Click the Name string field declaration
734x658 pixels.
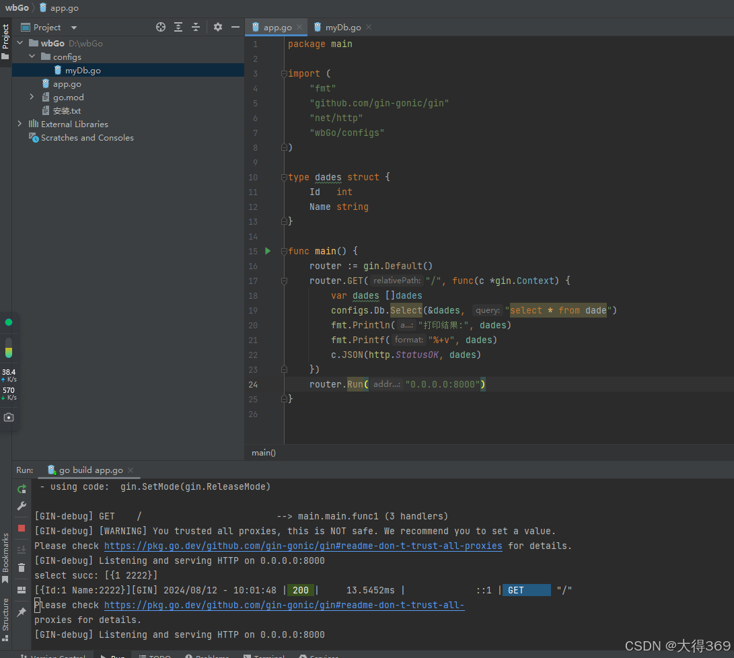(339, 207)
